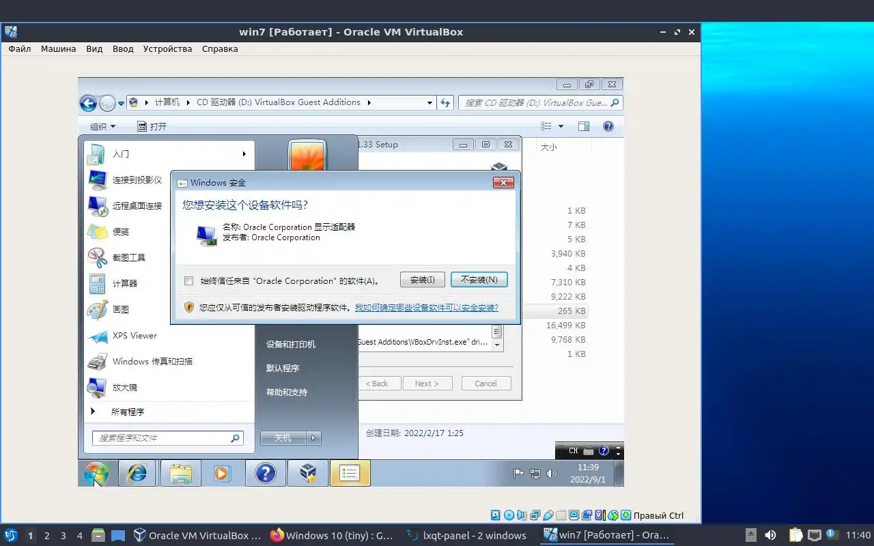
Task: Open the Справка menu
Action: 220,49
